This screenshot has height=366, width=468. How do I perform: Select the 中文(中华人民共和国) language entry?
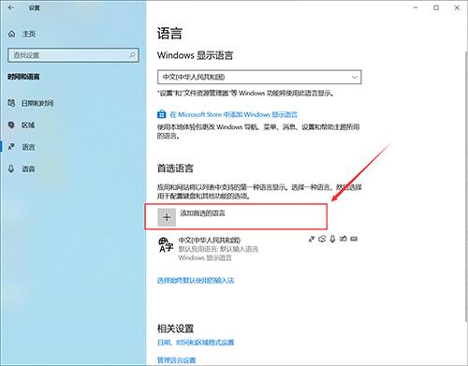258,248
